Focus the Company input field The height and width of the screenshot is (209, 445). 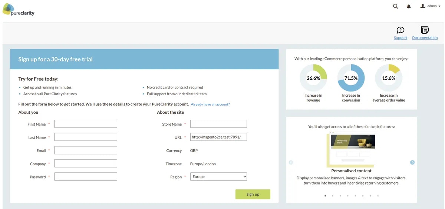86,163
